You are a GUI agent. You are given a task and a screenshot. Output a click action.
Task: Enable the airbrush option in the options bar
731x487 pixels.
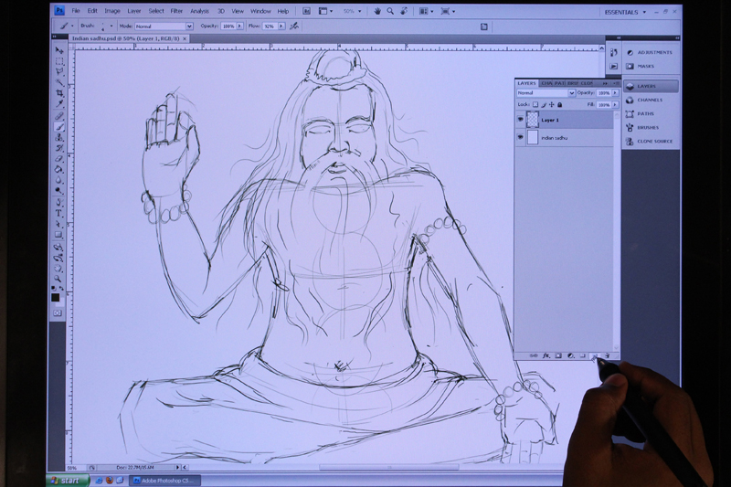(293, 26)
